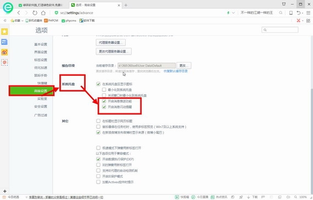This screenshot has width=313, height=200.
Task: Select 高级设置 in the settings menu
Action: (31, 91)
